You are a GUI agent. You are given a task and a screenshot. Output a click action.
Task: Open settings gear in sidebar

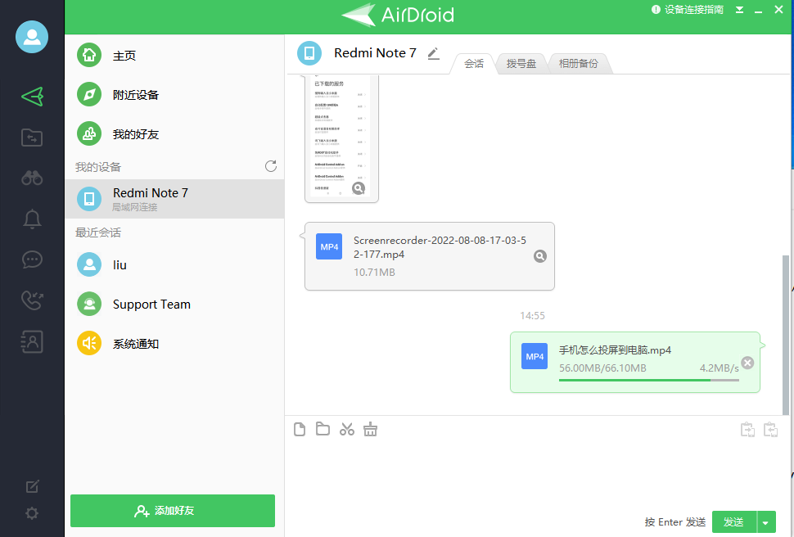pos(32,513)
